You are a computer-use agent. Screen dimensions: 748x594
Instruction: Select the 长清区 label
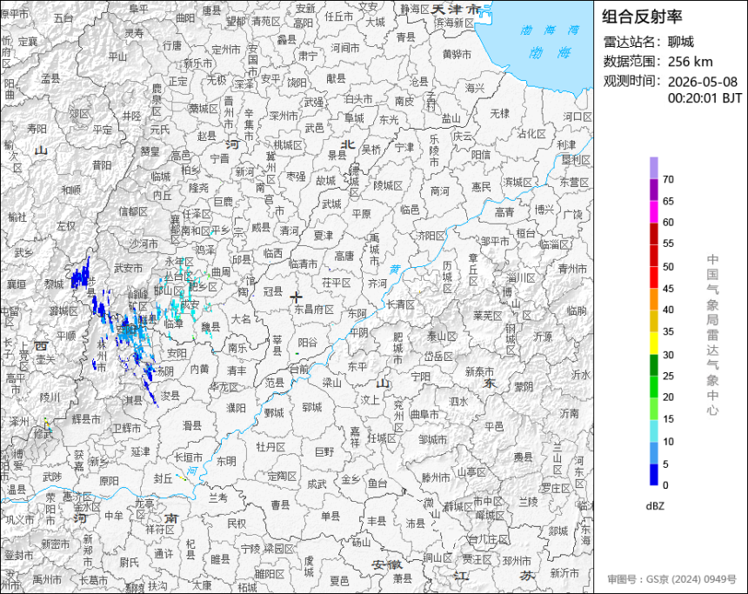pyautogui.click(x=400, y=304)
